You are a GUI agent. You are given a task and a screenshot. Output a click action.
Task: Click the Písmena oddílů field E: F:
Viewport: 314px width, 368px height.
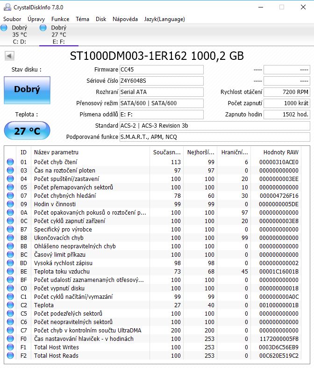click(x=161, y=115)
